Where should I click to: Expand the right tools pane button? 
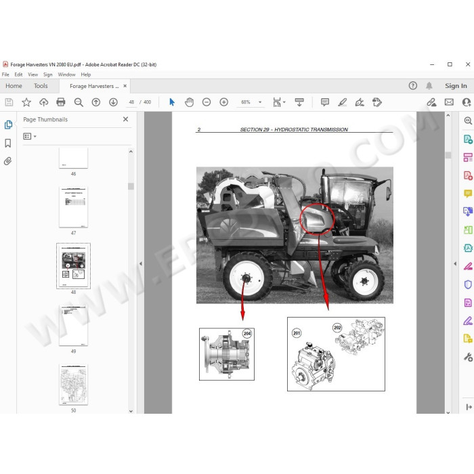(x=469, y=407)
